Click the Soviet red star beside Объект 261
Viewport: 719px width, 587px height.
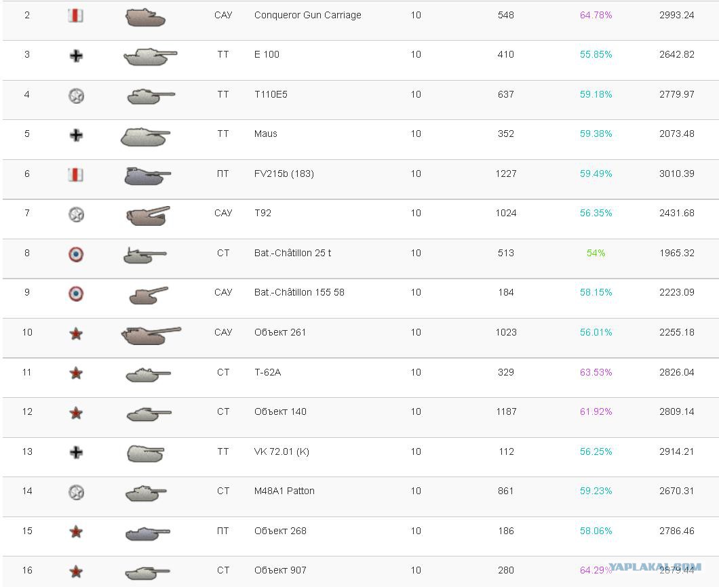point(76,333)
